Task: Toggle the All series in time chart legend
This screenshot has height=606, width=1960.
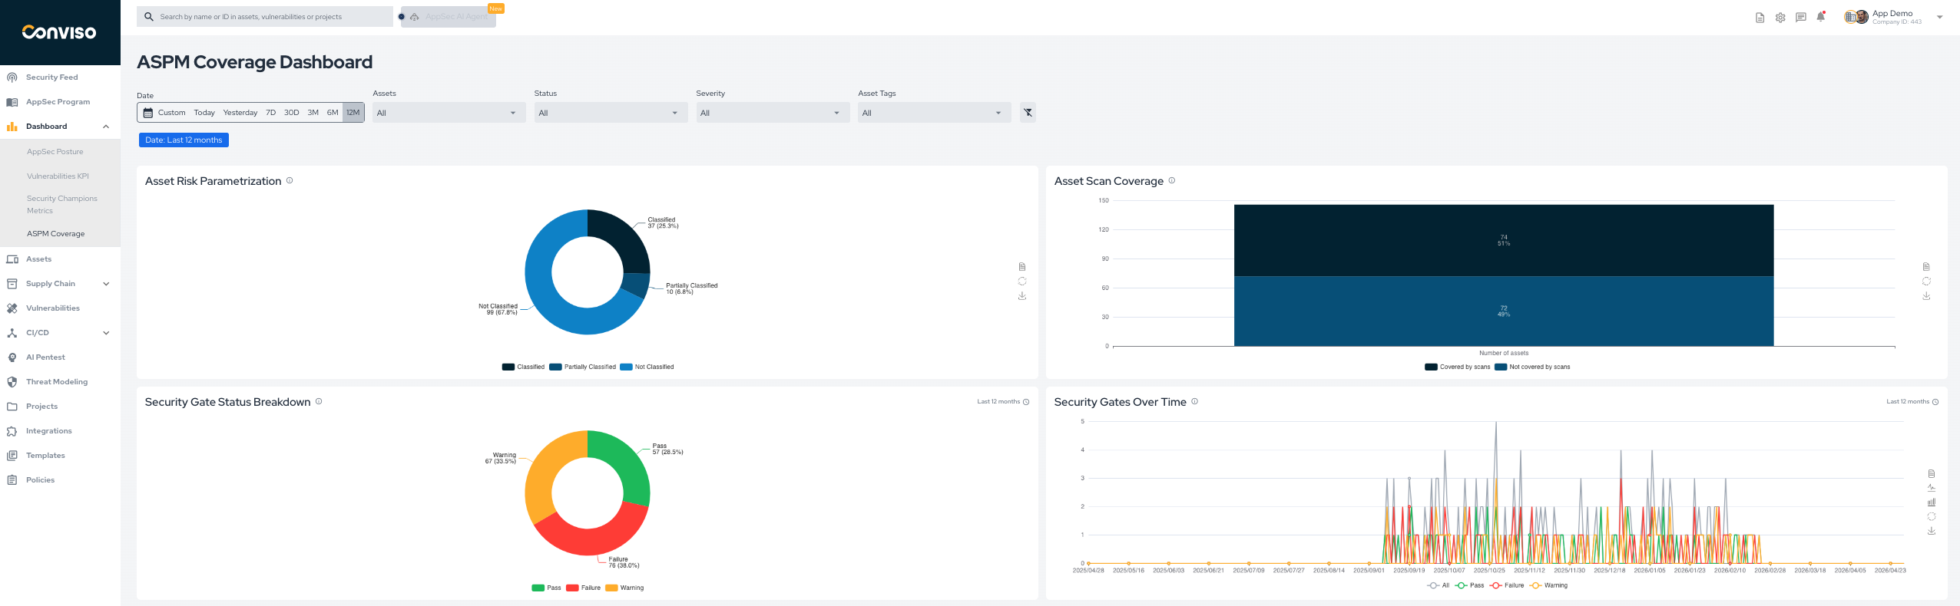Action: click(x=1438, y=585)
